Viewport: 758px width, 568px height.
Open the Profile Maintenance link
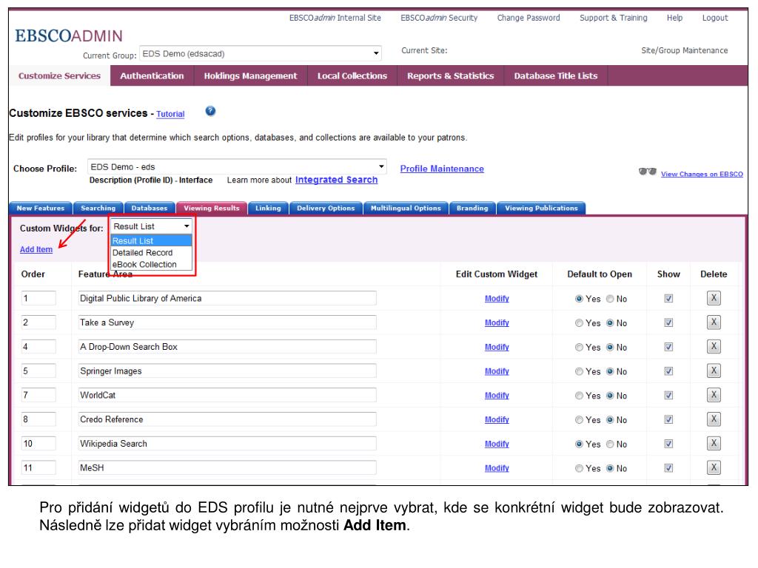pyautogui.click(x=442, y=169)
